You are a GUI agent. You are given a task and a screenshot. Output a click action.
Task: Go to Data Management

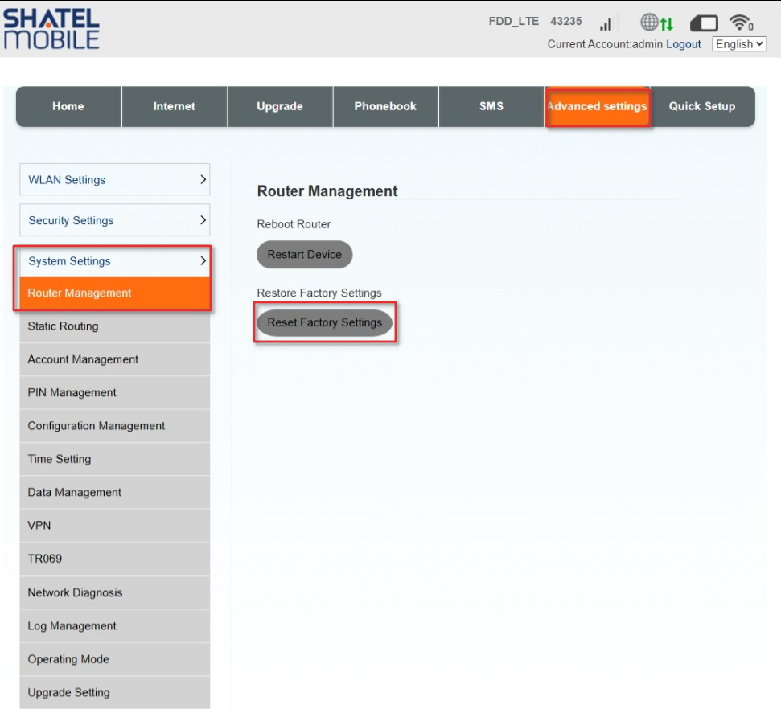coord(114,493)
